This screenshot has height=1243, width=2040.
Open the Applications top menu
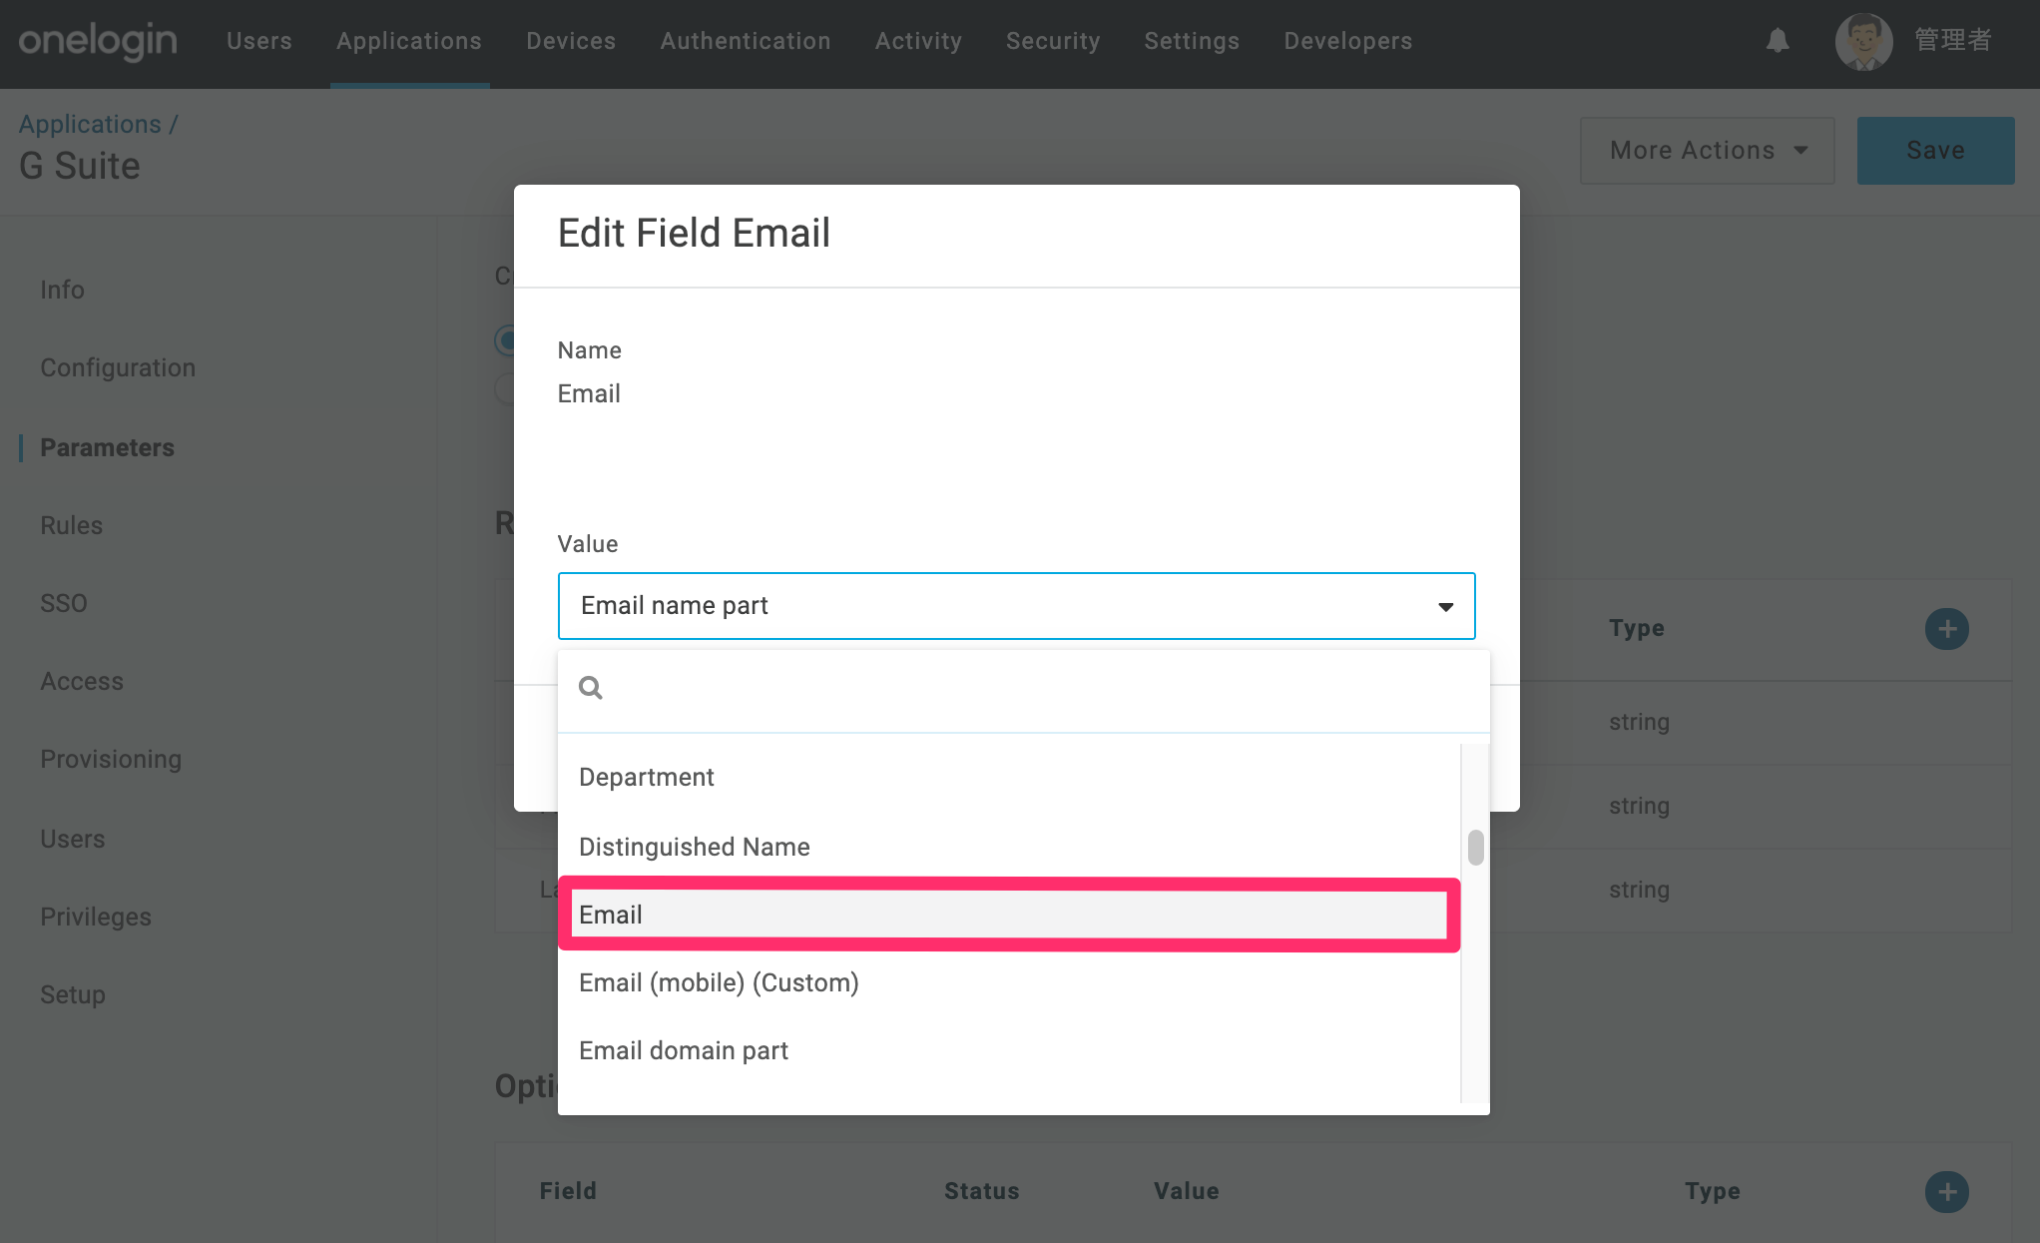pyautogui.click(x=409, y=41)
